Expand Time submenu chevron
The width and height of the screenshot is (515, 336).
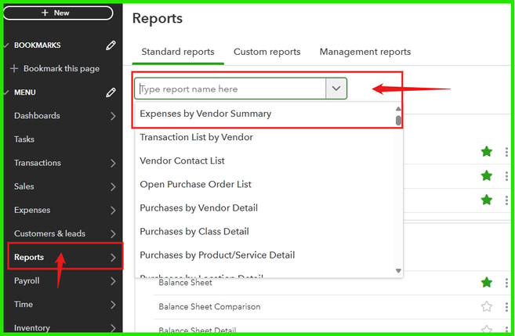(x=113, y=305)
